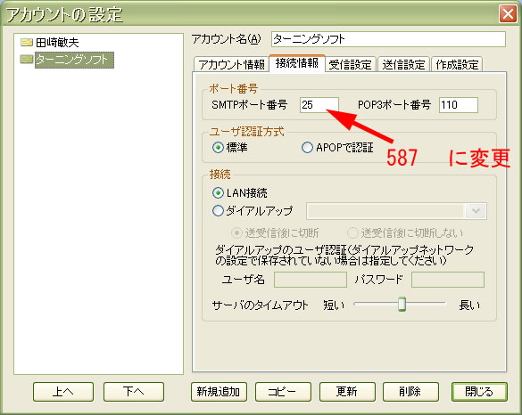This screenshot has width=522, height=415.
Task: Switch to the 送信設定 tab
Action: click(403, 64)
